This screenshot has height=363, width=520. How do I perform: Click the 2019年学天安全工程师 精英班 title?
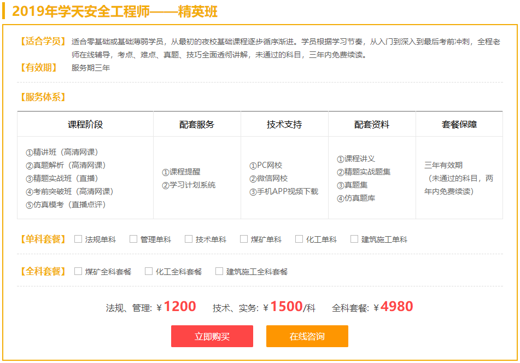click(115, 11)
